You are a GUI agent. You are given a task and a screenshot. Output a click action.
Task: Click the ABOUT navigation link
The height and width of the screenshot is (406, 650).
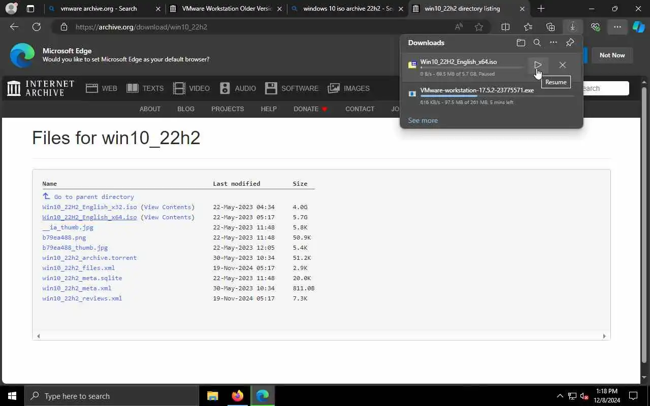click(x=150, y=109)
